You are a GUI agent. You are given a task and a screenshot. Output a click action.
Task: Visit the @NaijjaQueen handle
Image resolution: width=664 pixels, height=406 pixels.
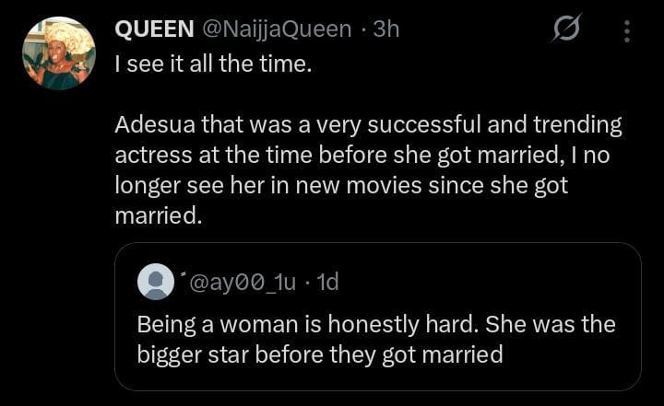pos(276,29)
